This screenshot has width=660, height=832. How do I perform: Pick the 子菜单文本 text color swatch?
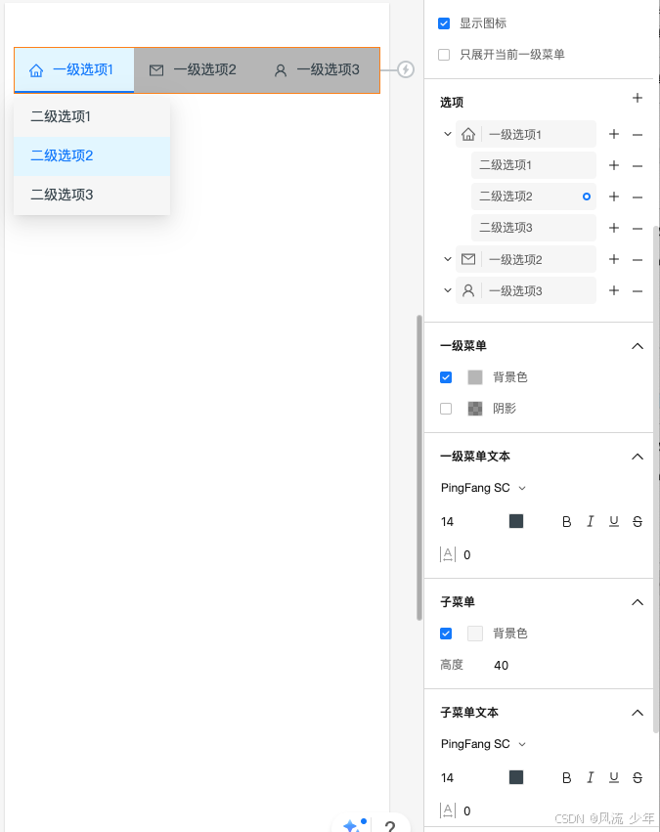[x=516, y=777]
